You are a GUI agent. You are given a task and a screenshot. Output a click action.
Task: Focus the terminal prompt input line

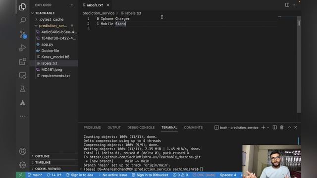143,169
